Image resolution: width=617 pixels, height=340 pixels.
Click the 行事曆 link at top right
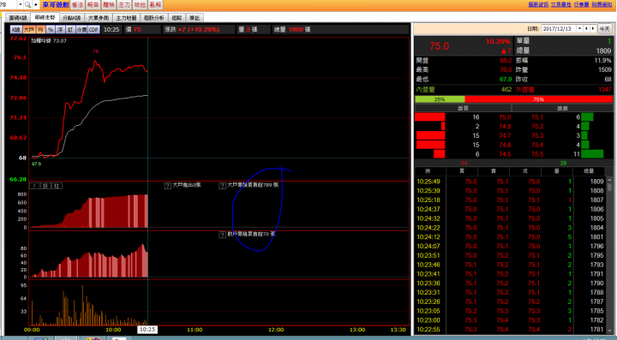click(x=581, y=4)
